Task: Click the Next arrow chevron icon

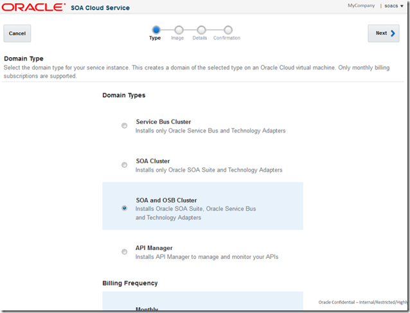Action: [393, 33]
